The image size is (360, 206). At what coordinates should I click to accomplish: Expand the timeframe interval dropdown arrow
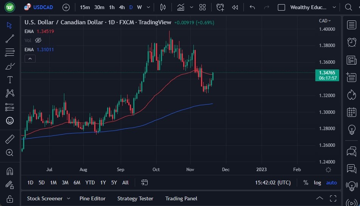(148, 7)
